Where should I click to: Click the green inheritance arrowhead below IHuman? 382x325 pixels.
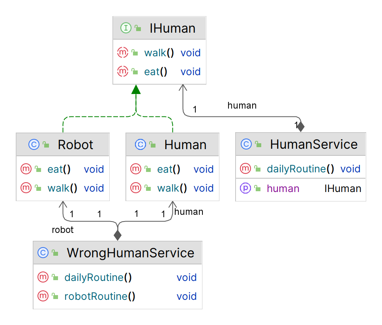coord(136,89)
